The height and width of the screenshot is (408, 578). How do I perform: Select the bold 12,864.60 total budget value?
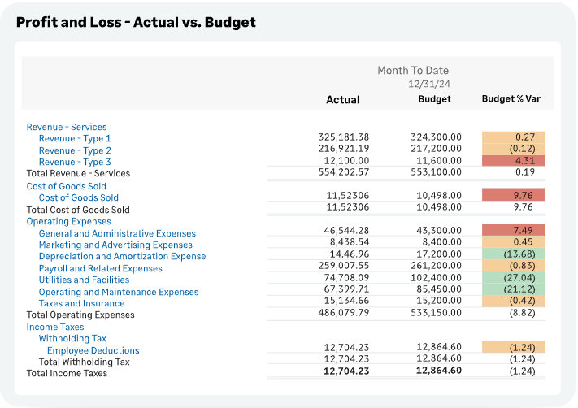[x=439, y=371]
